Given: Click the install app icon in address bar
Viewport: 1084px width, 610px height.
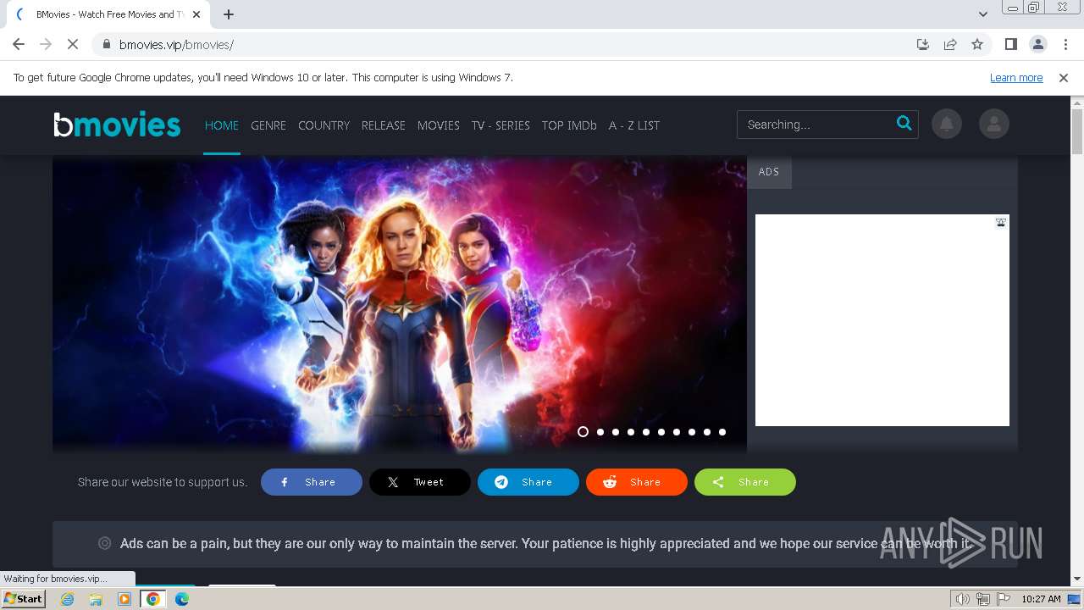Looking at the screenshot, I should click(x=923, y=44).
